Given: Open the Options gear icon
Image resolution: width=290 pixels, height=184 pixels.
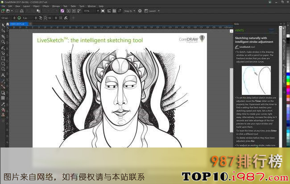Looking at the screenshot, I should point(140,11).
